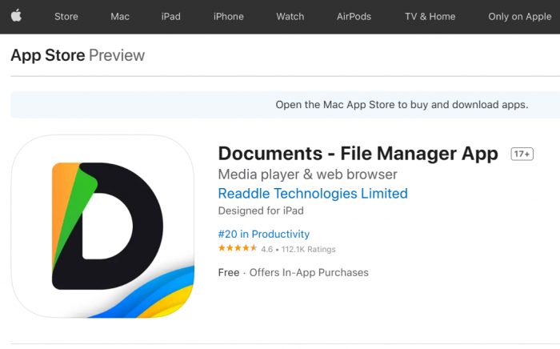Click the App Store Preview heading
The width and height of the screenshot is (560, 349).
(78, 55)
